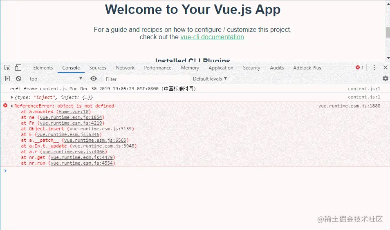
Task: Toggle the eye live expression icon
Action: pyautogui.click(x=94, y=79)
